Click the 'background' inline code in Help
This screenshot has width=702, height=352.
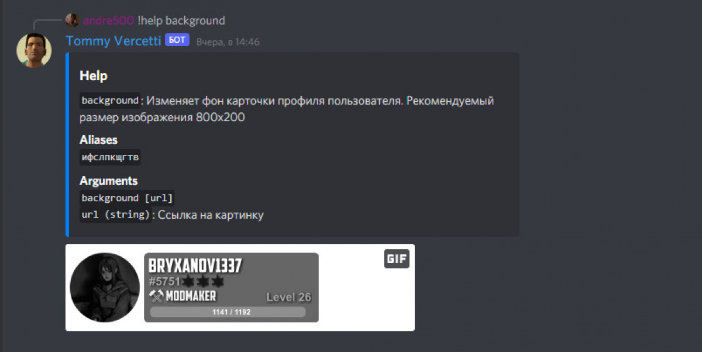pyautogui.click(x=110, y=101)
